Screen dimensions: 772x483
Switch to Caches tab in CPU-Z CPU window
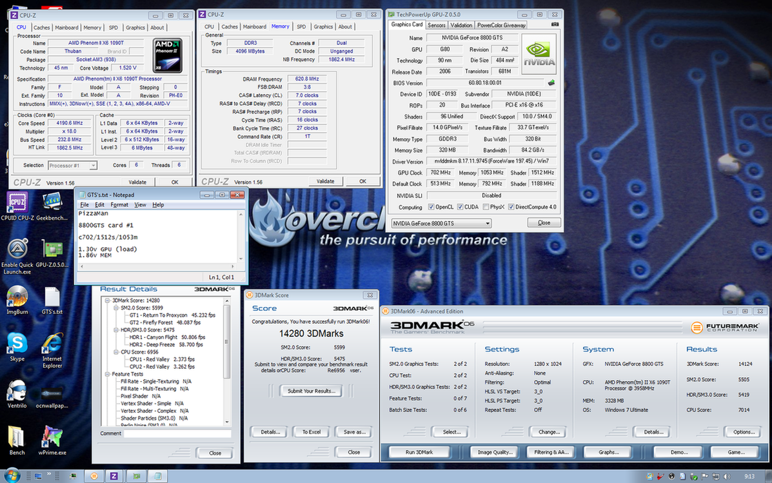pyautogui.click(x=41, y=28)
